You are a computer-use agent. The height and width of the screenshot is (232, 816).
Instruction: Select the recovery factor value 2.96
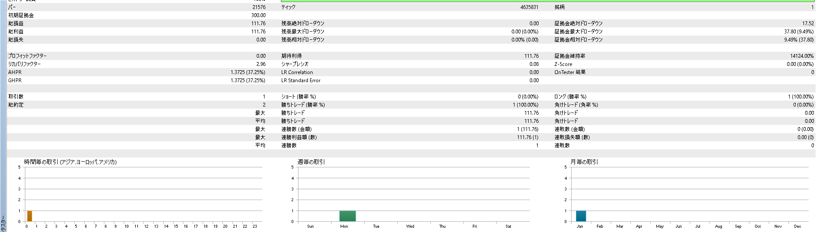(261, 64)
